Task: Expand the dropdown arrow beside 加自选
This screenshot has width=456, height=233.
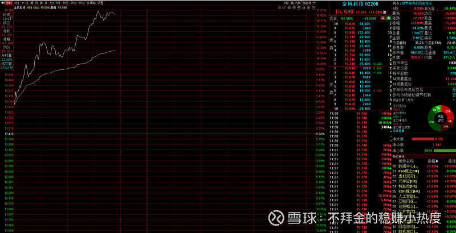Action: pyautogui.click(x=314, y=3)
